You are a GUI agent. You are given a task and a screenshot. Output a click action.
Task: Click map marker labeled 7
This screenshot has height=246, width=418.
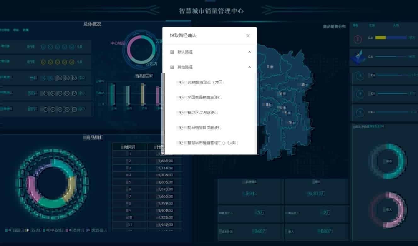287,112
